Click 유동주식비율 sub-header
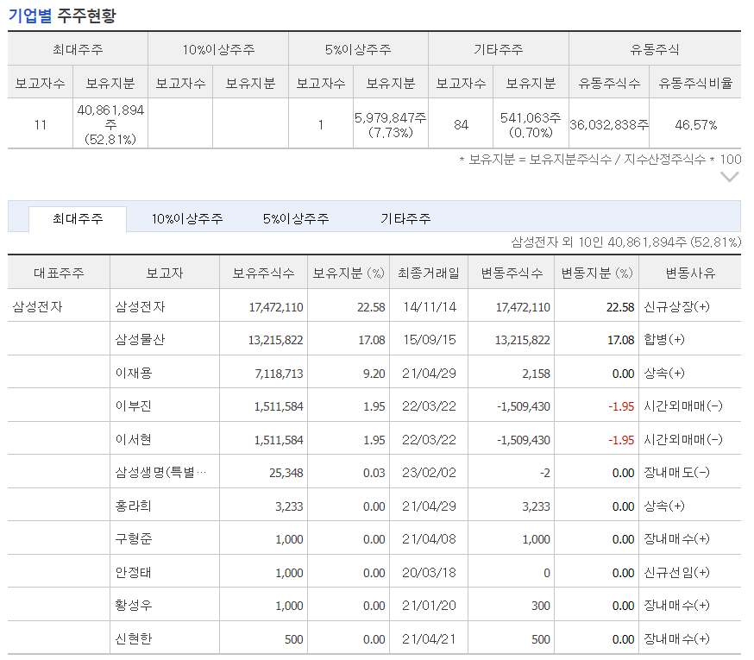The height and width of the screenshot is (660, 754). pos(695,83)
